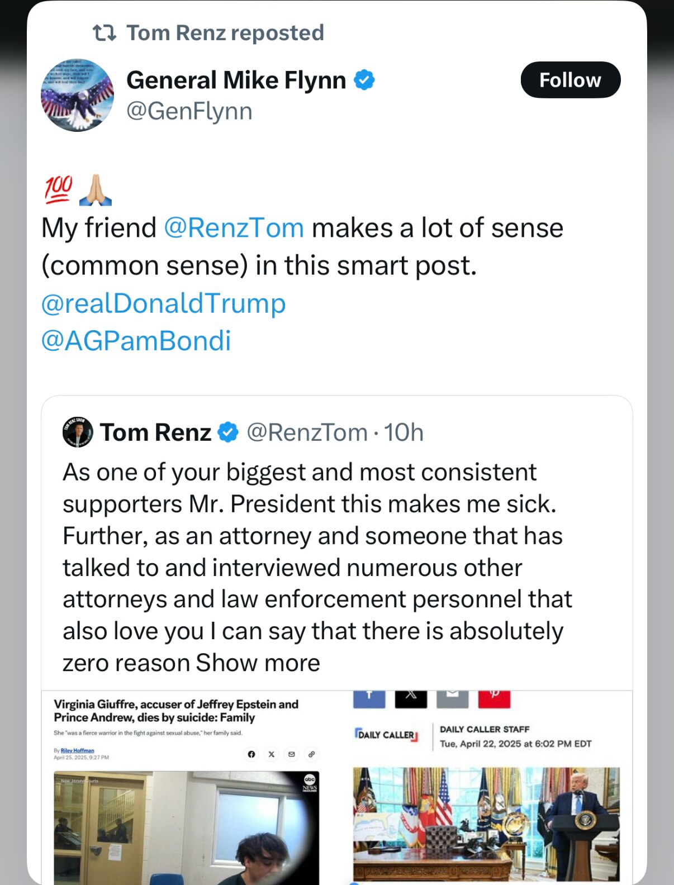Click the black X share button, Daily Caller
The image size is (674, 885).
pyautogui.click(x=411, y=698)
